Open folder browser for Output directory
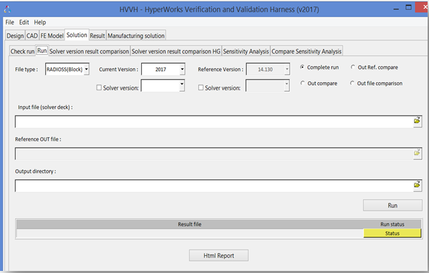Viewport: 429px width, 273px height. pyautogui.click(x=417, y=185)
